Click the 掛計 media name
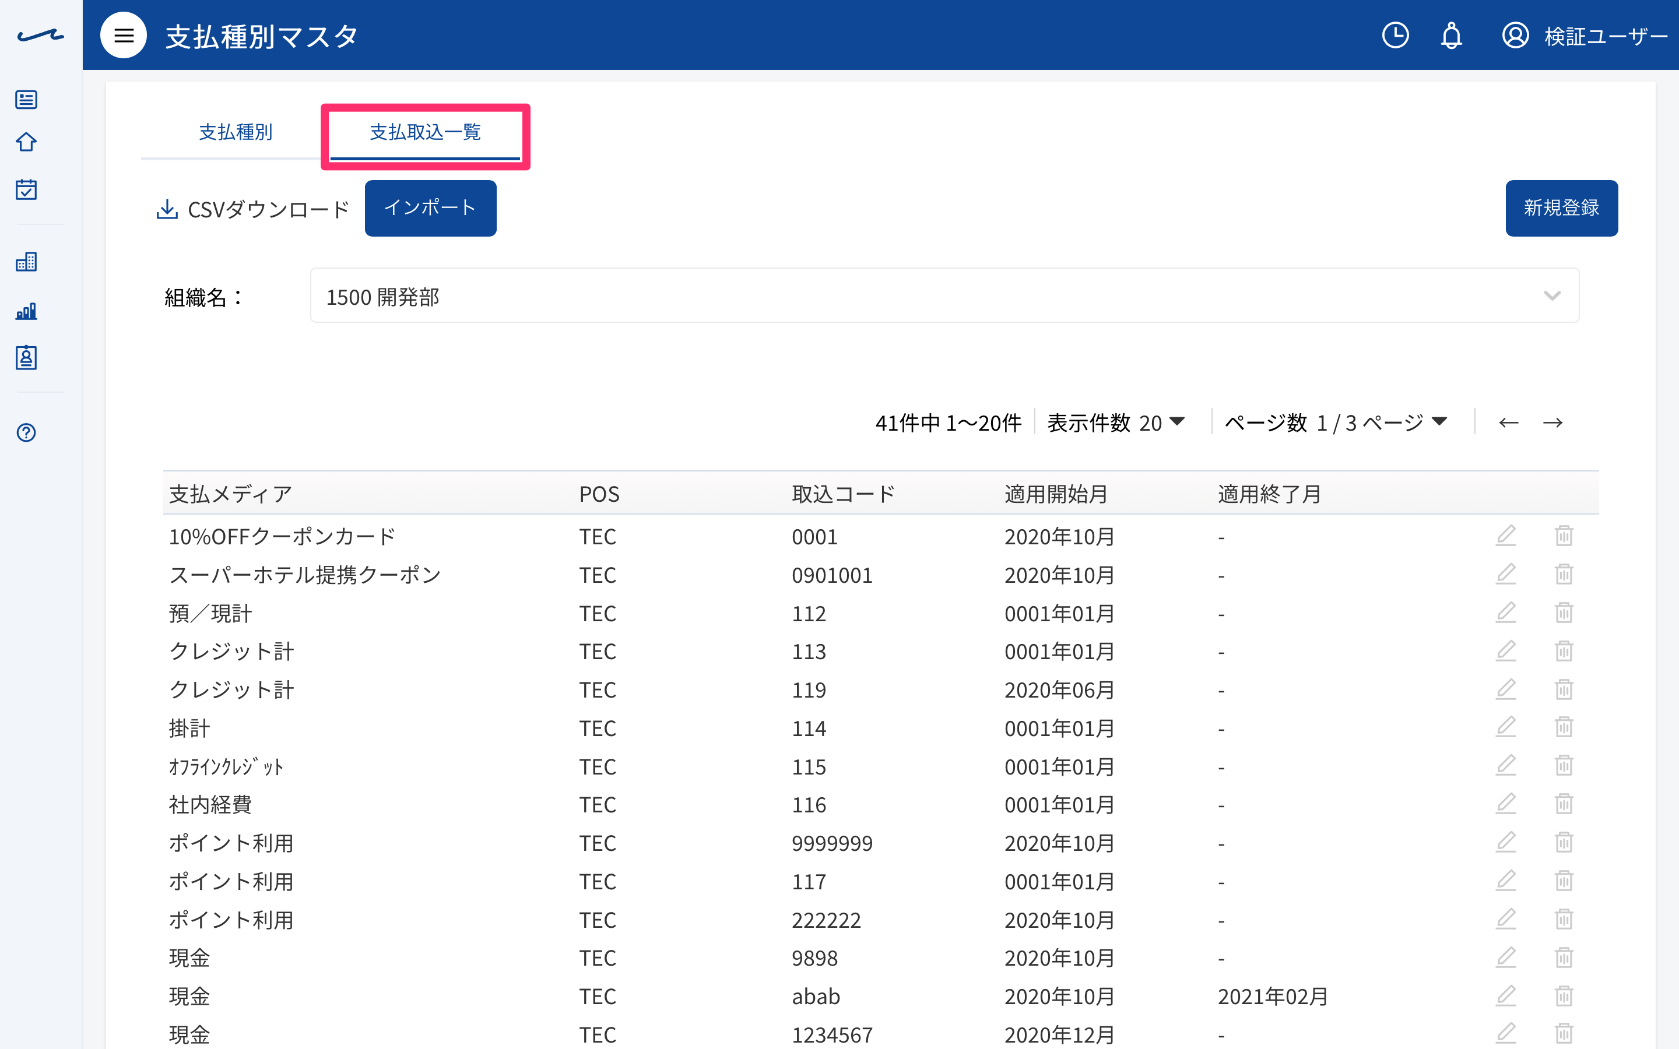Viewport: 1679px width, 1049px height. (x=189, y=728)
